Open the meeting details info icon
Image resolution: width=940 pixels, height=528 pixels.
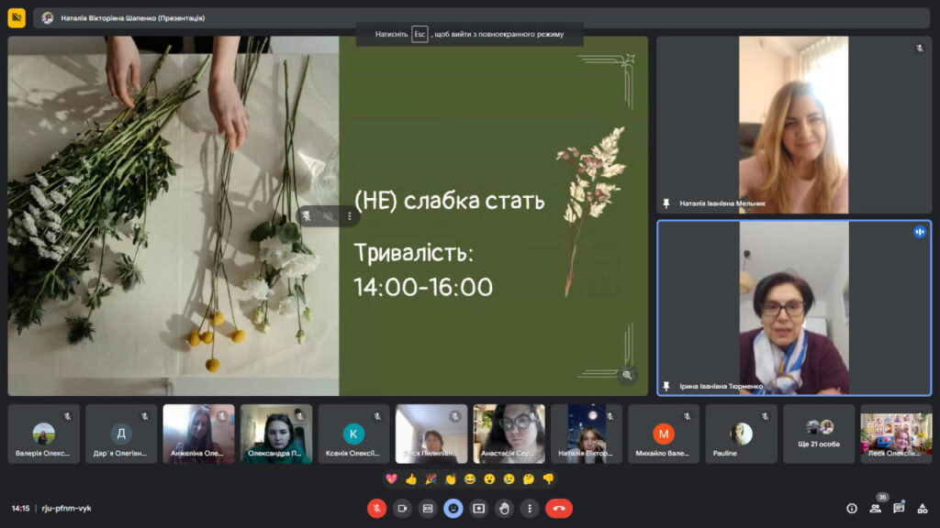click(x=852, y=508)
